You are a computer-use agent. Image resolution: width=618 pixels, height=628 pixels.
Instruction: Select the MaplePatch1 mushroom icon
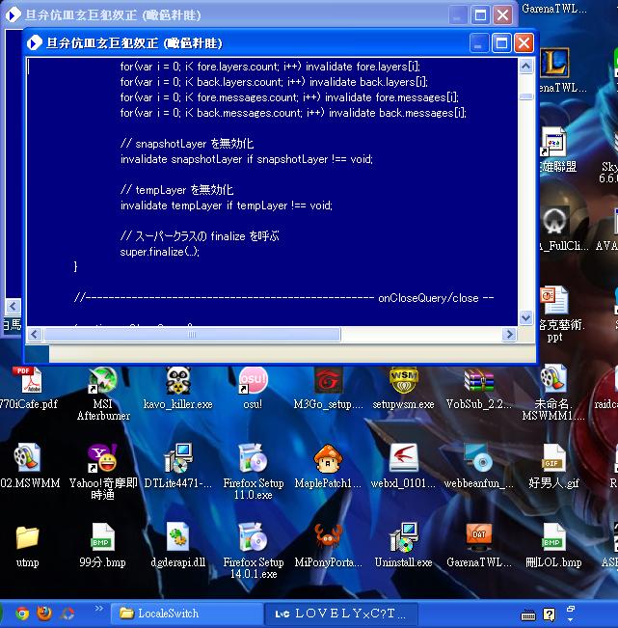coord(328,458)
